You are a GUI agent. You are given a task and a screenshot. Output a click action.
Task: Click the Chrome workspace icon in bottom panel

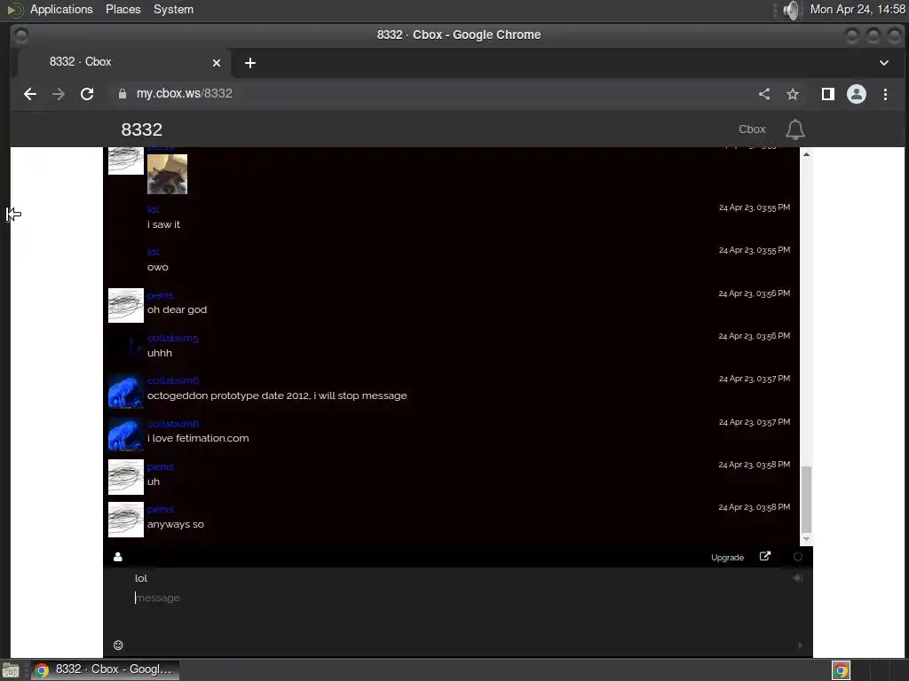click(842, 670)
